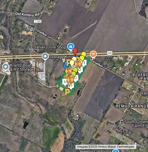This screenshot has height=152, width=148.
Task: Select the orange restaurant fork-and-knife marker
Action: (93, 54)
